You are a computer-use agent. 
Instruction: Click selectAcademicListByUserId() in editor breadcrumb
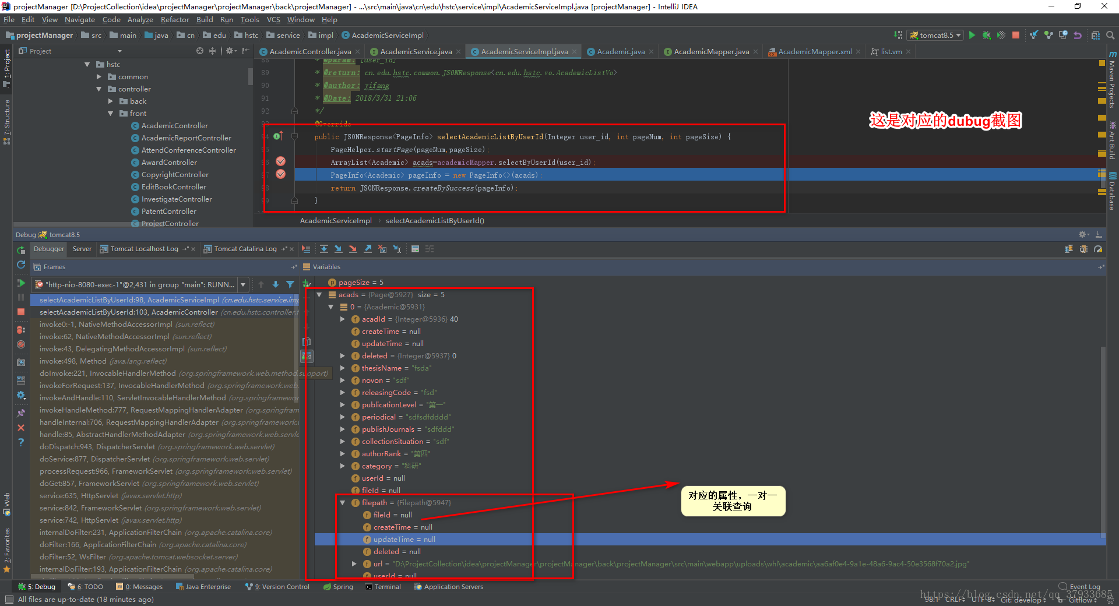tap(435, 221)
